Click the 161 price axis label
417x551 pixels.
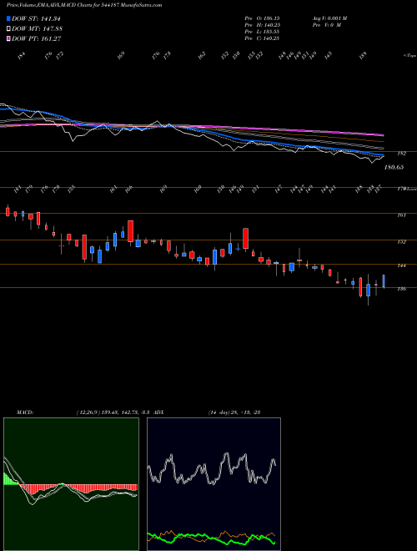coord(401,215)
